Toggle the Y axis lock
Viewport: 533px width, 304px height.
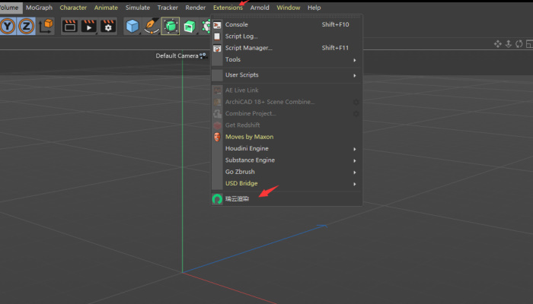pyautogui.click(x=8, y=27)
